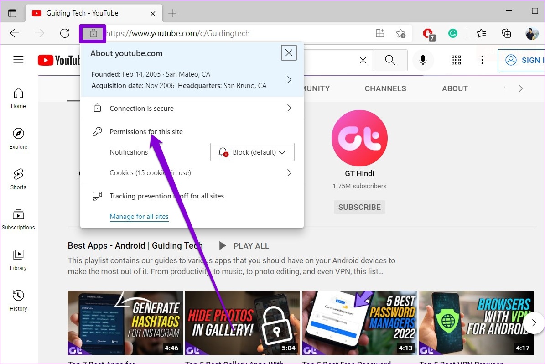Close the About youtube.com popup
Screen dimensions: 545x364
[289, 53]
